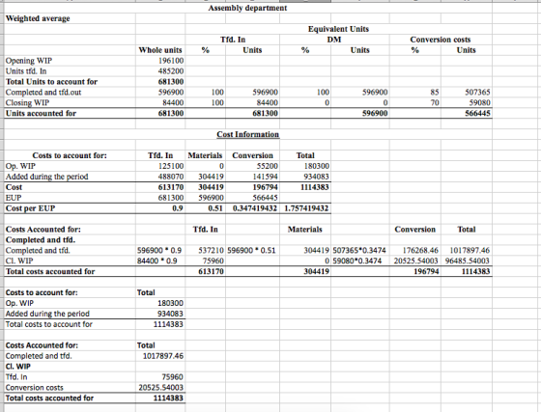Select the "Assembly department" title cell
The width and height of the screenshot is (541, 412).
click(x=247, y=8)
